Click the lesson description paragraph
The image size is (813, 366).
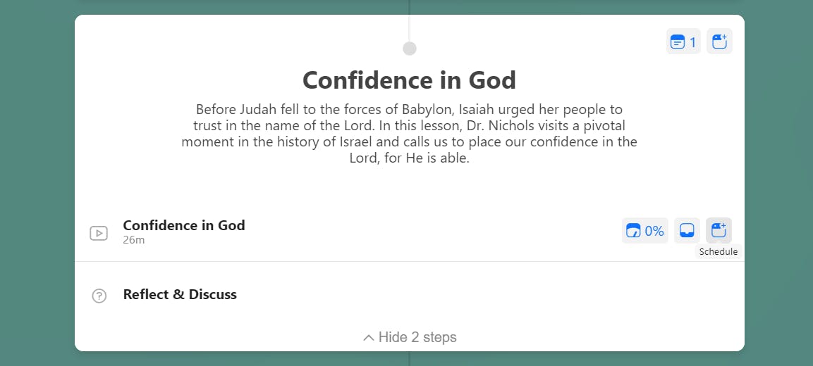pos(409,134)
